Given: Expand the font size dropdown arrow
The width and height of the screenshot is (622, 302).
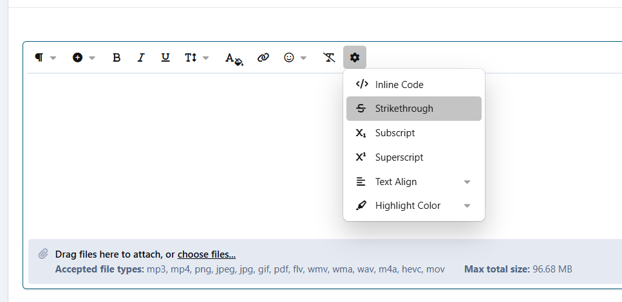Looking at the screenshot, I should tap(206, 58).
